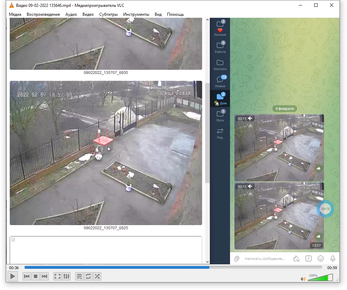Click the elapsed time 00:36 label

pyautogui.click(x=14, y=268)
